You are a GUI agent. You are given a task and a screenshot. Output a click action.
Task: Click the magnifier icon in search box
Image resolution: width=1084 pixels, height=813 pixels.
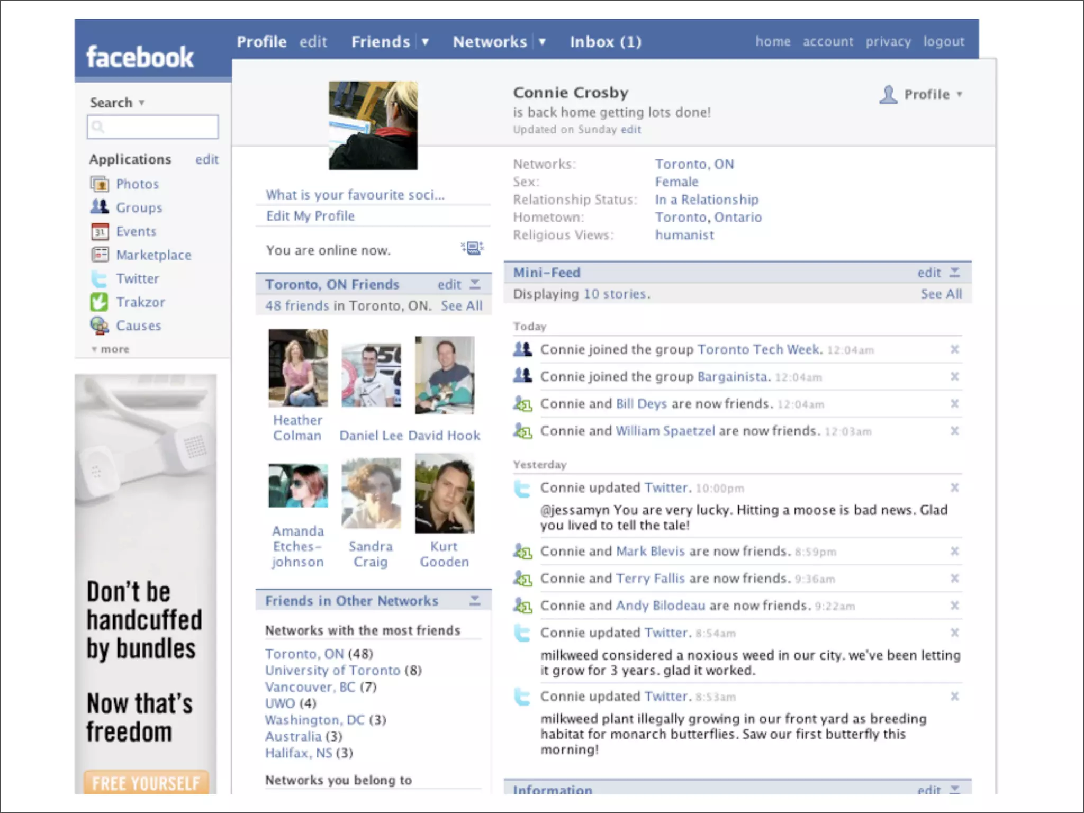(x=97, y=127)
